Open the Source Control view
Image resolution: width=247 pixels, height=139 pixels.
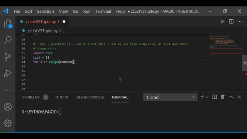pyautogui.click(x=8, y=57)
